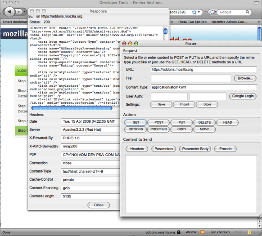Click the yellow P Poster icon in status bar
The image size is (262, 236).
[249, 232]
